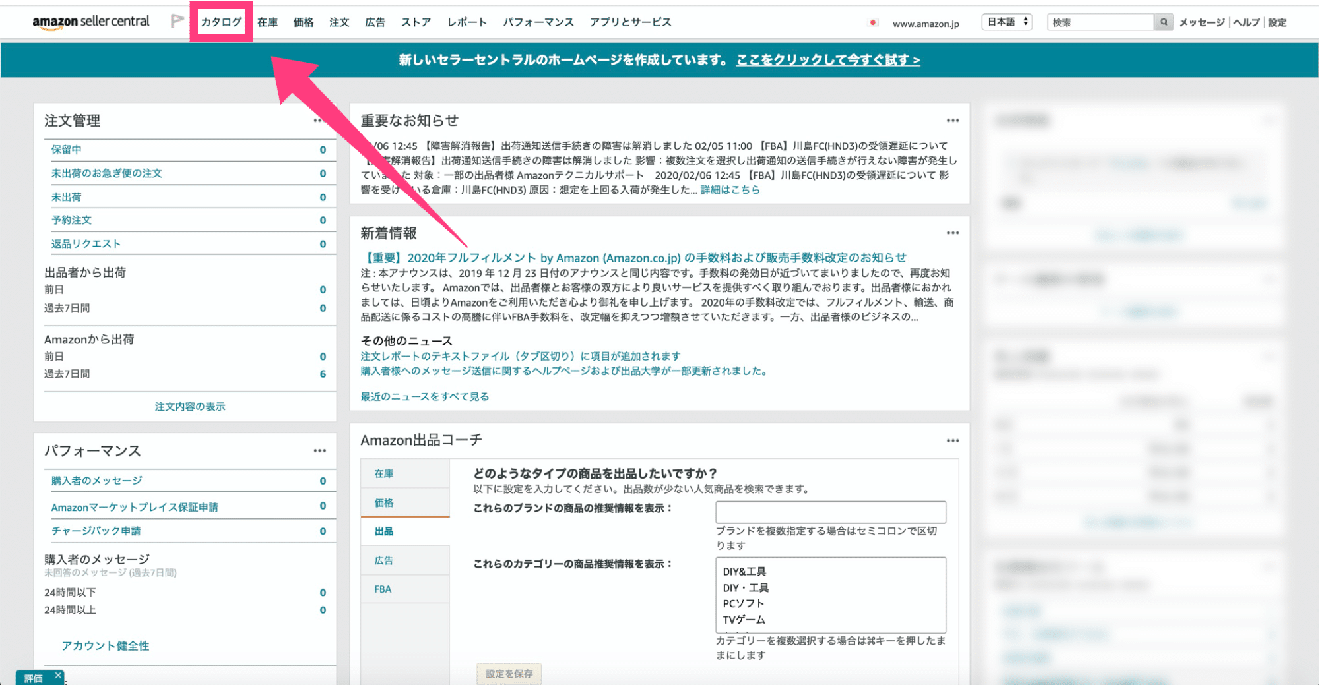Open 予約注文 link

(72, 220)
